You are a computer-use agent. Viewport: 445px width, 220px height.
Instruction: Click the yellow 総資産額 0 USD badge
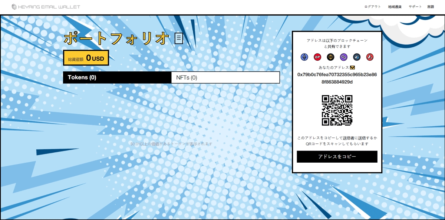pos(86,58)
